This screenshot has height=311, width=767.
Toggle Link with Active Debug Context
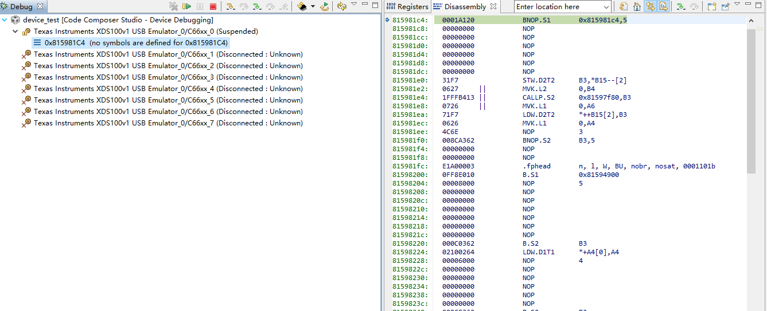click(650, 7)
